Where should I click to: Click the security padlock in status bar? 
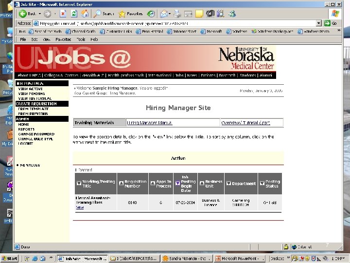tap(286, 247)
